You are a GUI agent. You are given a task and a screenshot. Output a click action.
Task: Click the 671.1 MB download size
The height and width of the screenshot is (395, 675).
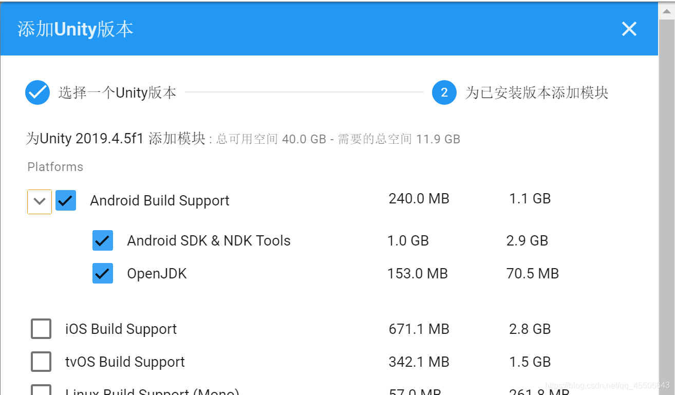419,329
